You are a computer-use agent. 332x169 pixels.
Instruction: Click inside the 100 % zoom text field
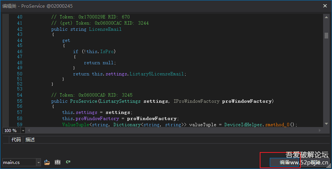pyautogui.click(x=10, y=131)
